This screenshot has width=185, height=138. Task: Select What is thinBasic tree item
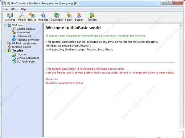coord(26,29)
